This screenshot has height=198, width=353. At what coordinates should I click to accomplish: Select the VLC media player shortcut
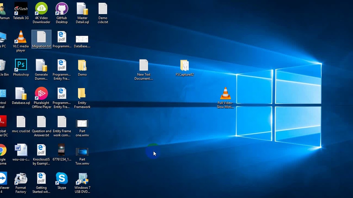[21, 42]
